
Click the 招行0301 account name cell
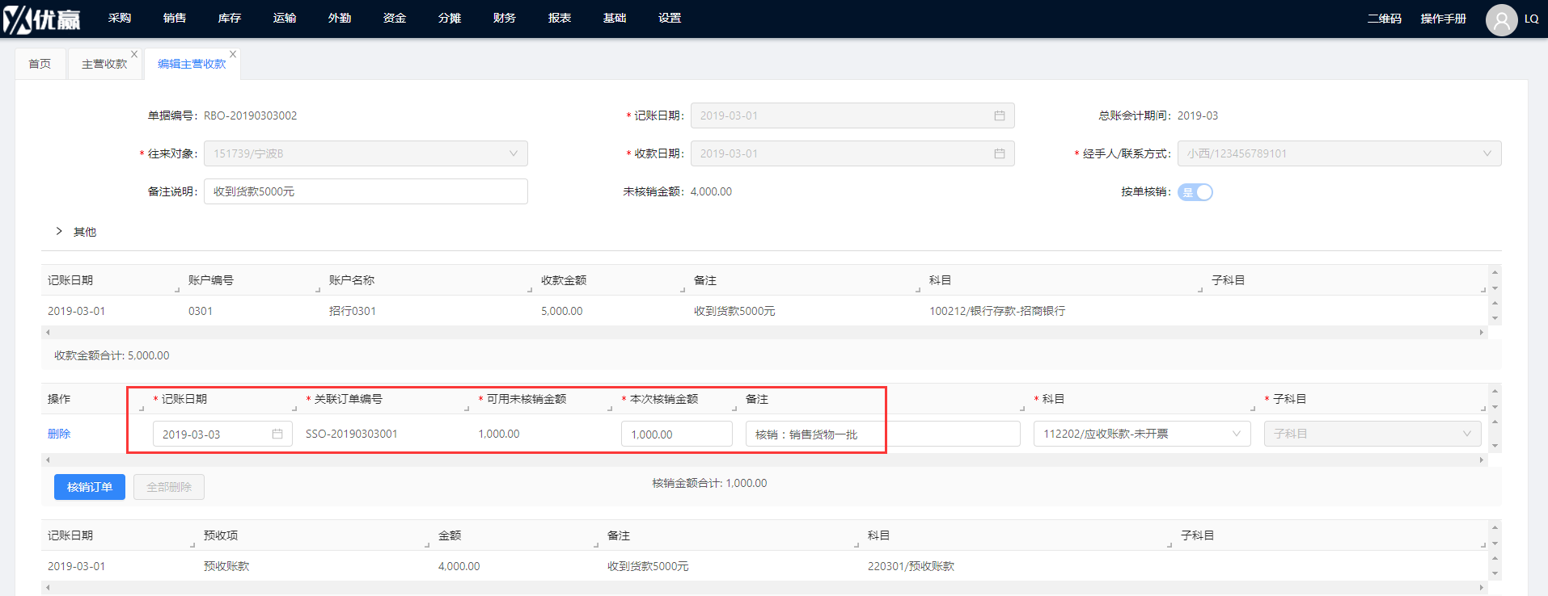point(353,311)
